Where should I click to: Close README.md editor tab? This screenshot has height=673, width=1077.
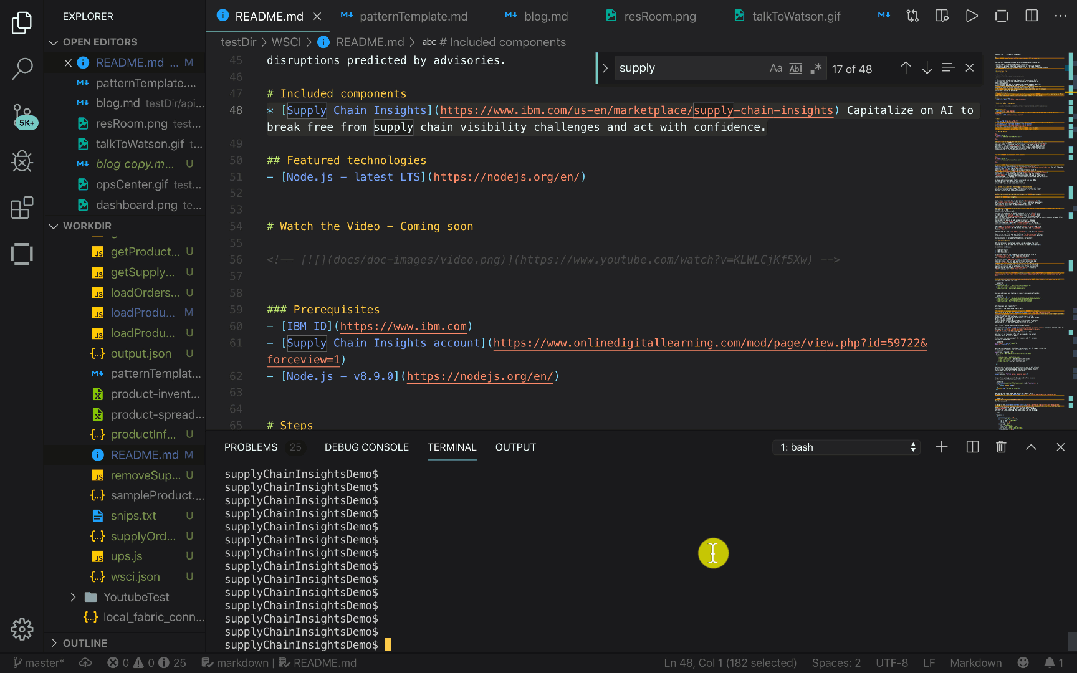[x=317, y=16]
